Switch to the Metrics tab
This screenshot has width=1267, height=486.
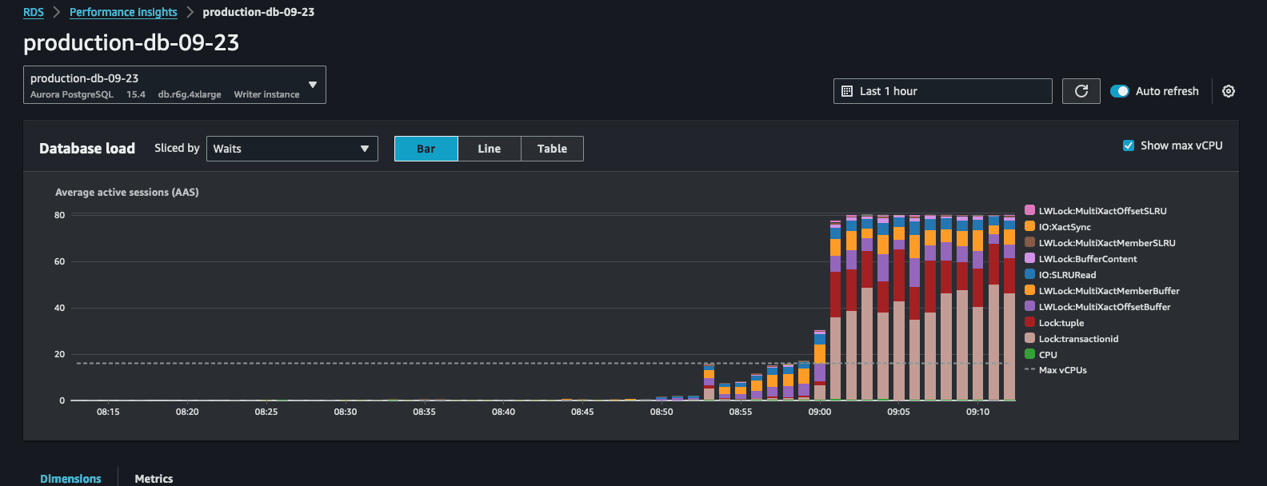click(154, 478)
